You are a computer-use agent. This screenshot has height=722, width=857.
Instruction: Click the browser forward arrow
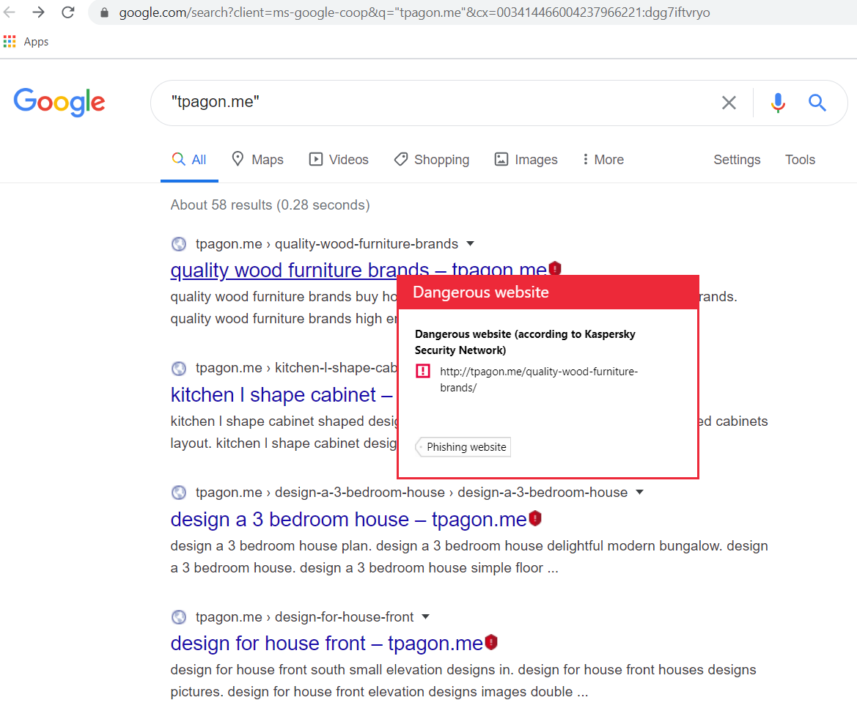click(38, 12)
